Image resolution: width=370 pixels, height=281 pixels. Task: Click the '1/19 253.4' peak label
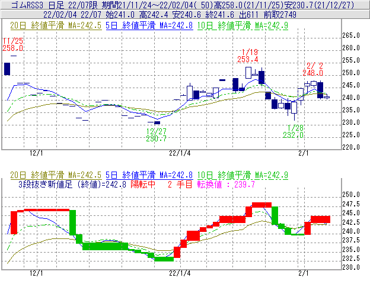[x=248, y=56]
